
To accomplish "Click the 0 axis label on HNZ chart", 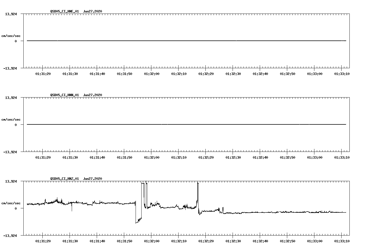I will coord(16,209).
